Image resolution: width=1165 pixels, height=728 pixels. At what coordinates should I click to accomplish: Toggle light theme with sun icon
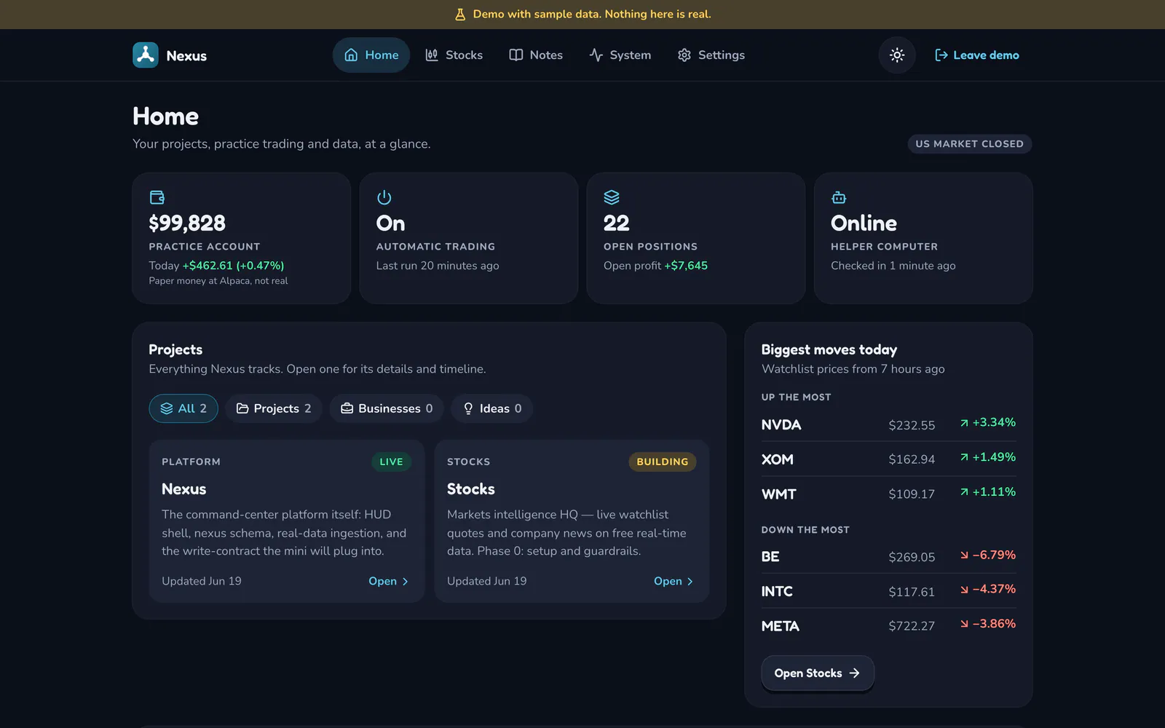pyautogui.click(x=897, y=55)
